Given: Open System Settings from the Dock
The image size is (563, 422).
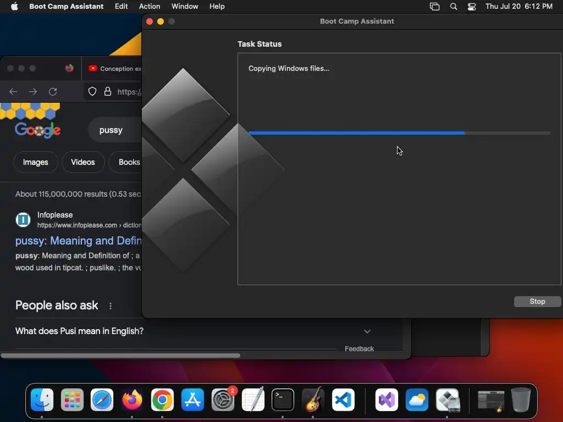Looking at the screenshot, I should 223,399.
